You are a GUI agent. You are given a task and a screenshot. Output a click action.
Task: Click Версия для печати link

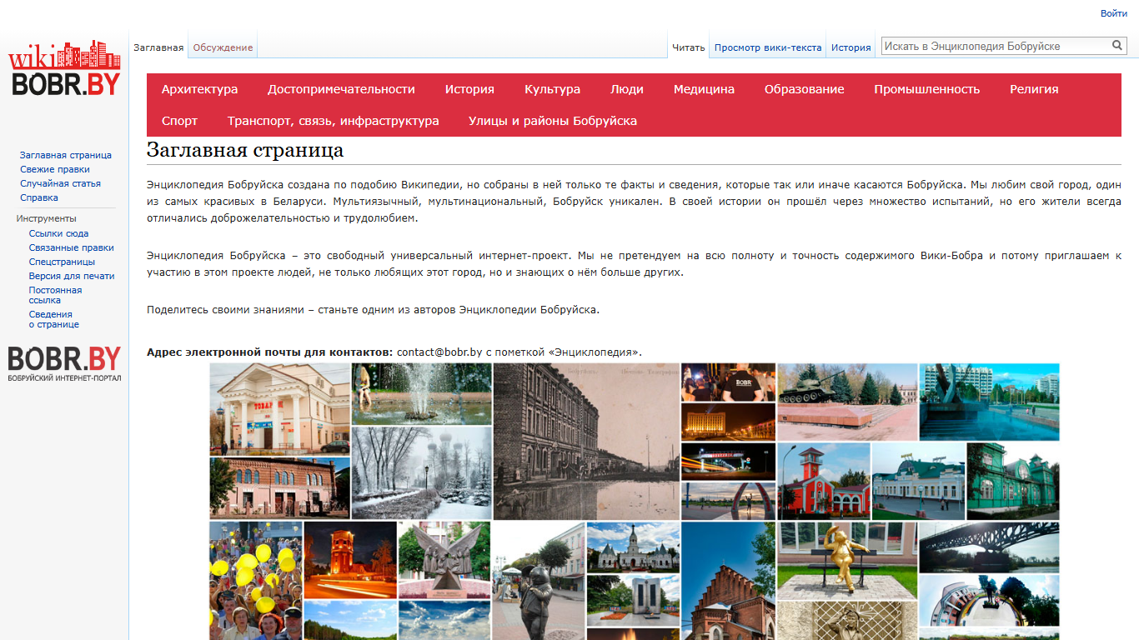coord(72,276)
